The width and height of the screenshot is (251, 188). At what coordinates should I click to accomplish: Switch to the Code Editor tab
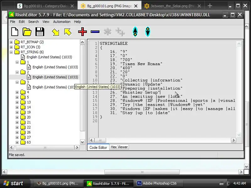coord(98,147)
